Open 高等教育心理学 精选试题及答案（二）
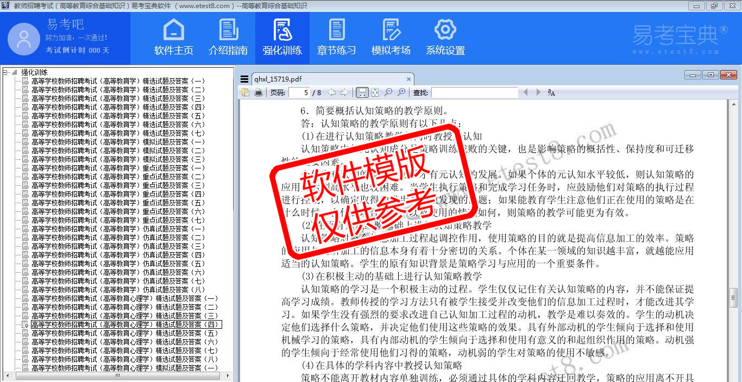This screenshot has height=382, width=742. [x=125, y=307]
